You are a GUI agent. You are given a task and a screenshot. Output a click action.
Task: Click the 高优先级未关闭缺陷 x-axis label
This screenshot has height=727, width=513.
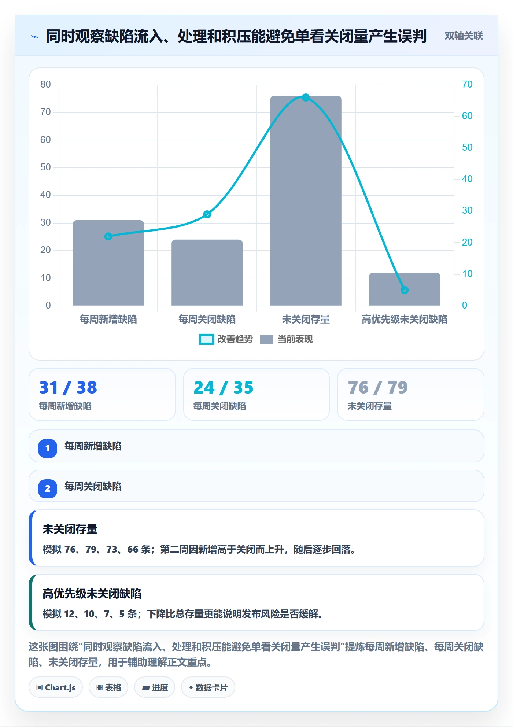pos(405,320)
